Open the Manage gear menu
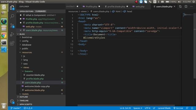Screen dimensions: 196x110 pos(12,101)
